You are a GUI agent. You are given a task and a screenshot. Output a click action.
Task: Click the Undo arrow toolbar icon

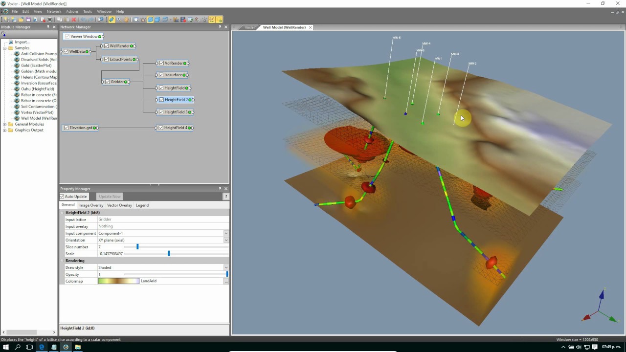coord(84,20)
